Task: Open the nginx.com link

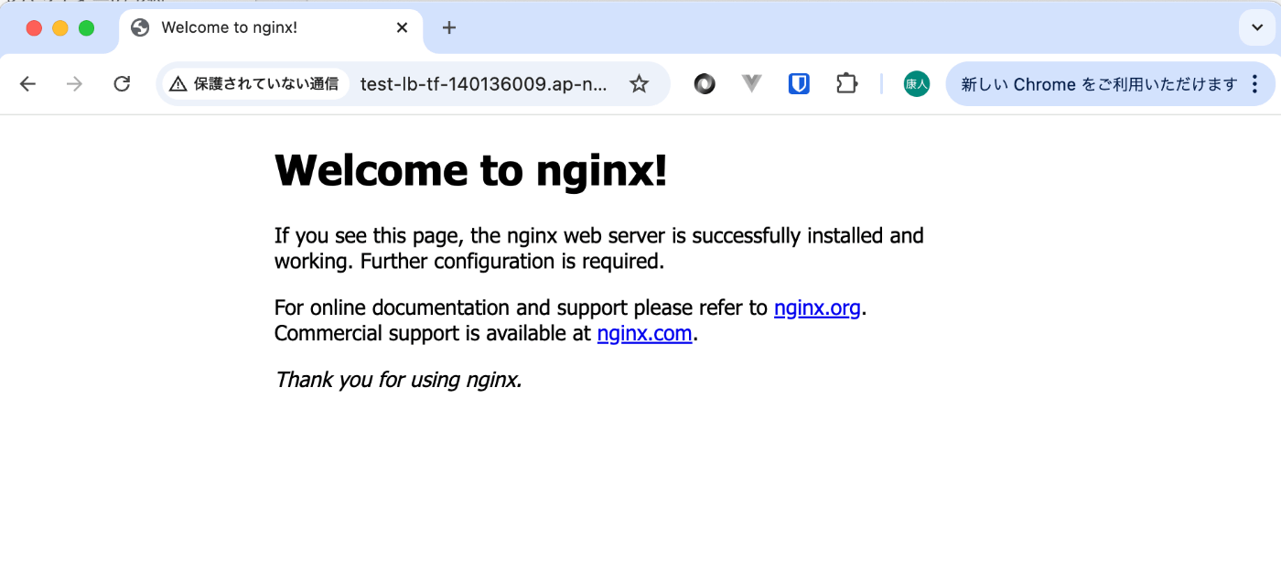Action: click(x=644, y=333)
